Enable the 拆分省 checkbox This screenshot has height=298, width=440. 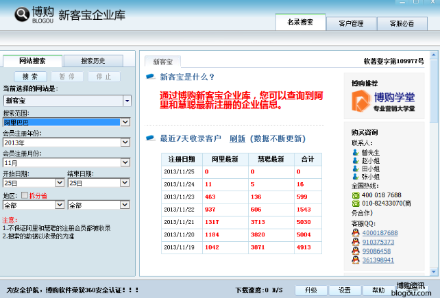click(x=25, y=195)
